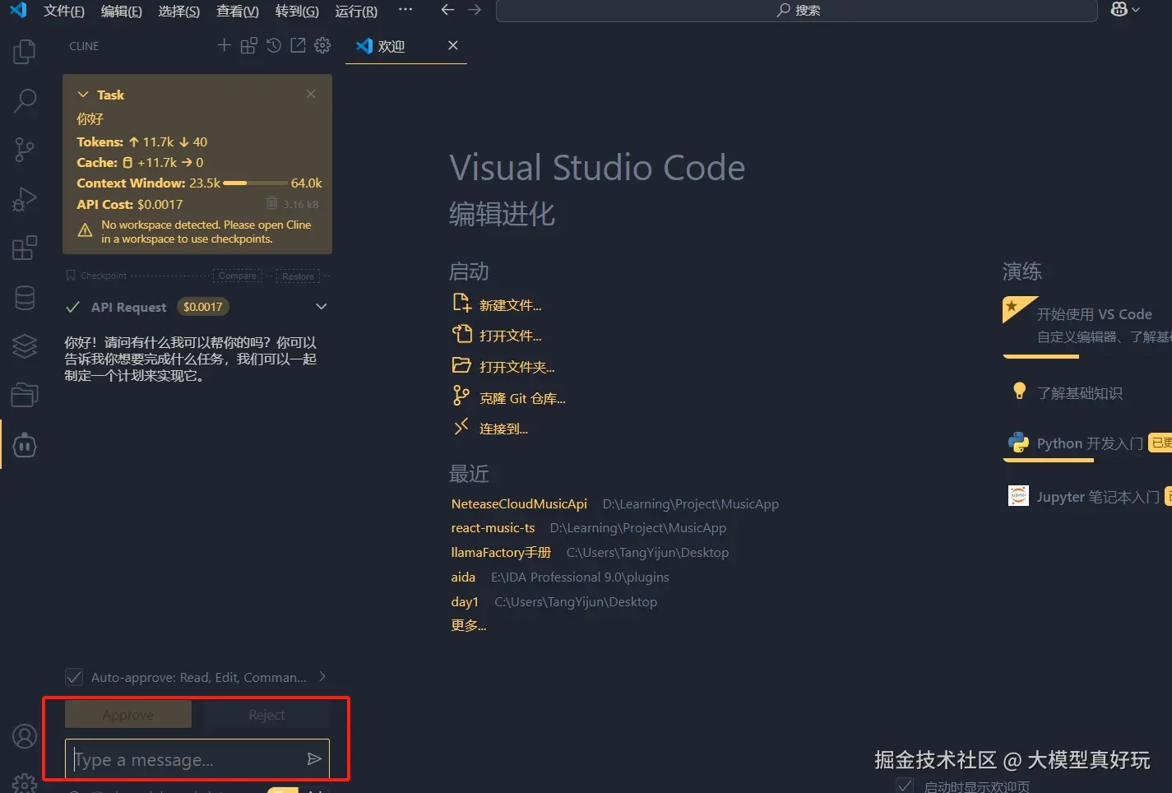Click the Git branch icon beside 克隆 Git 仓库
This screenshot has width=1172, height=793.
point(461,396)
